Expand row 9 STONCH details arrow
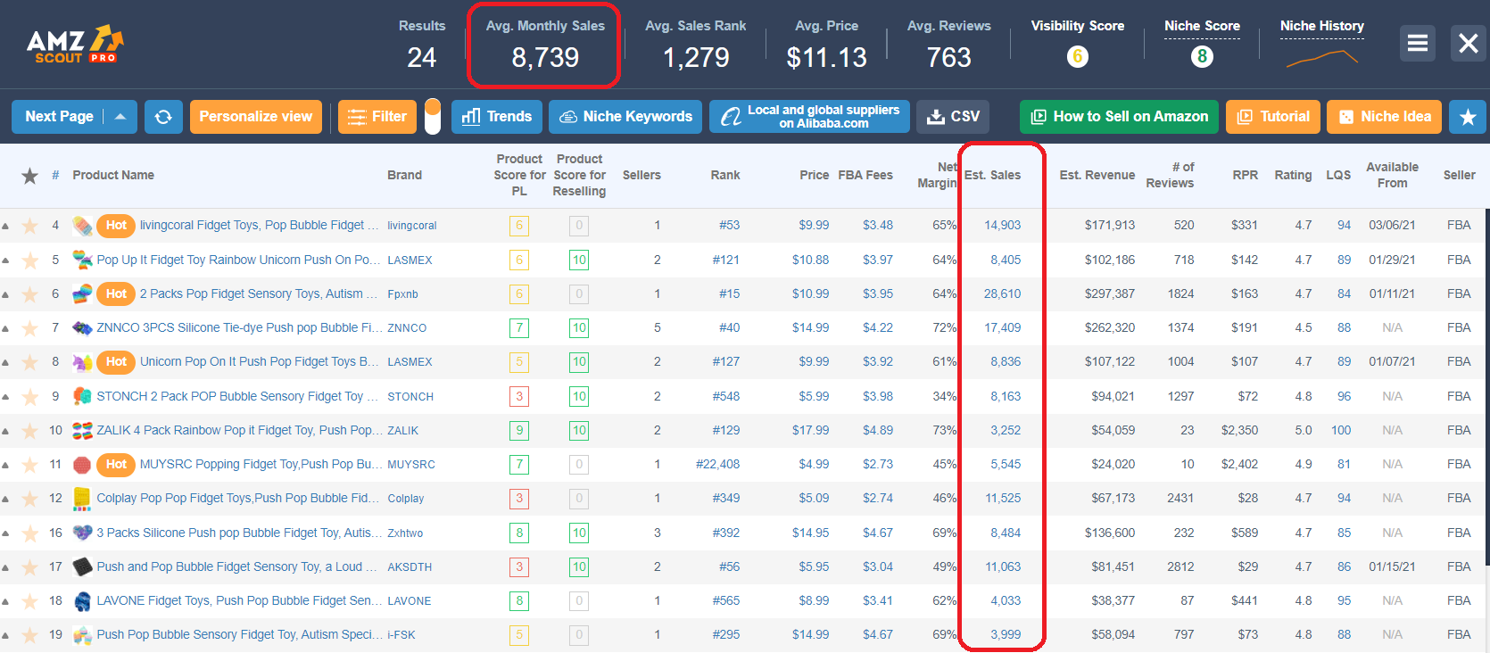This screenshot has height=653, width=1490. click(5, 397)
